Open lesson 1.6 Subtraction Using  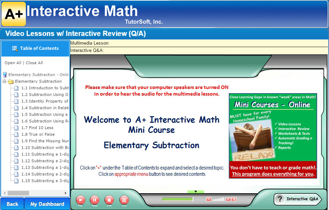point(45,121)
